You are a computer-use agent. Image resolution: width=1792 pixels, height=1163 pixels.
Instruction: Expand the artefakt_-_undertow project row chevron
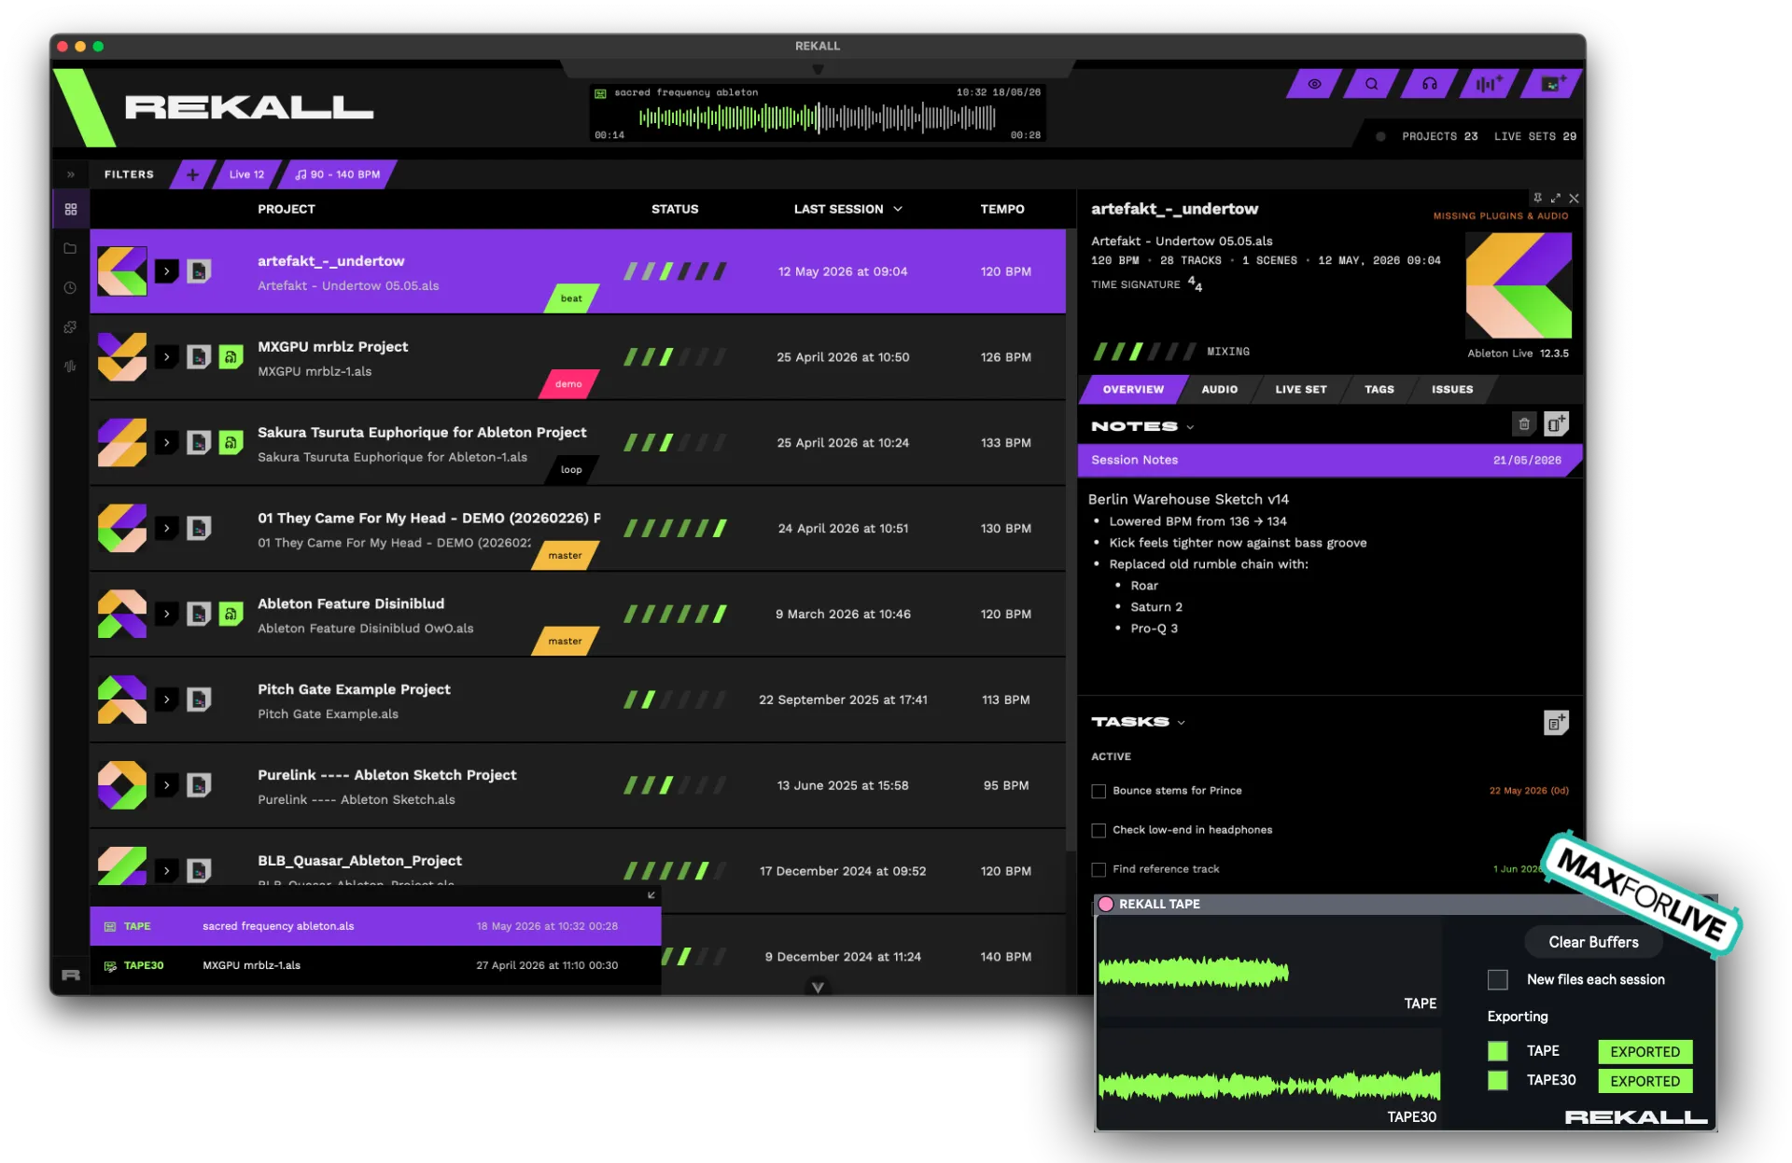coord(167,271)
